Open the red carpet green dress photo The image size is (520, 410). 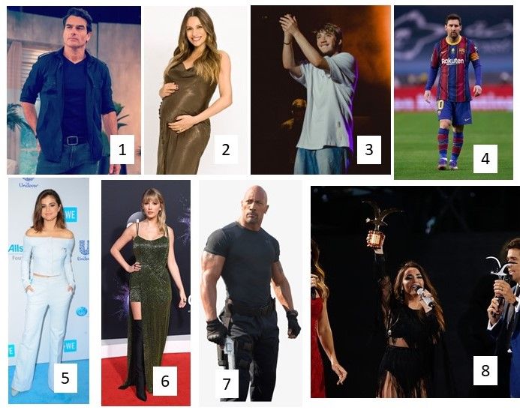(146, 293)
